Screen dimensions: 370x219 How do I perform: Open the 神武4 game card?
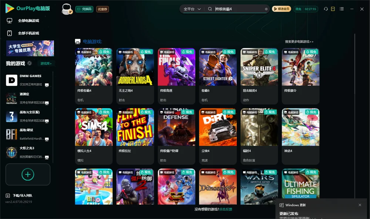[x=300, y=137]
